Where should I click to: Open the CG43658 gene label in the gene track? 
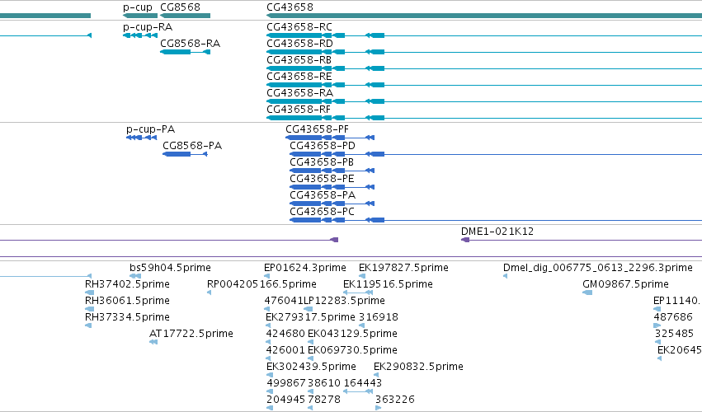point(290,7)
